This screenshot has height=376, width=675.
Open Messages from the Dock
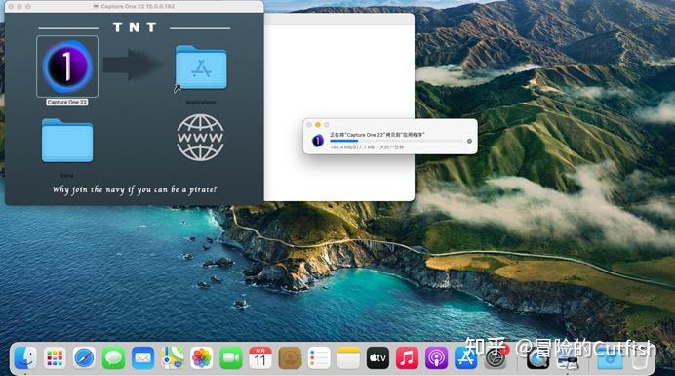pyautogui.click(x=113, y=357)
